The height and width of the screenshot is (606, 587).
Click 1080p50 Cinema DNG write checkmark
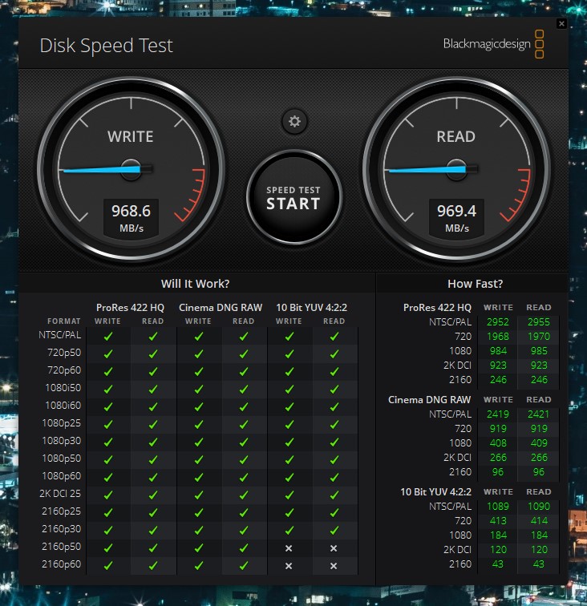(199, 459)
